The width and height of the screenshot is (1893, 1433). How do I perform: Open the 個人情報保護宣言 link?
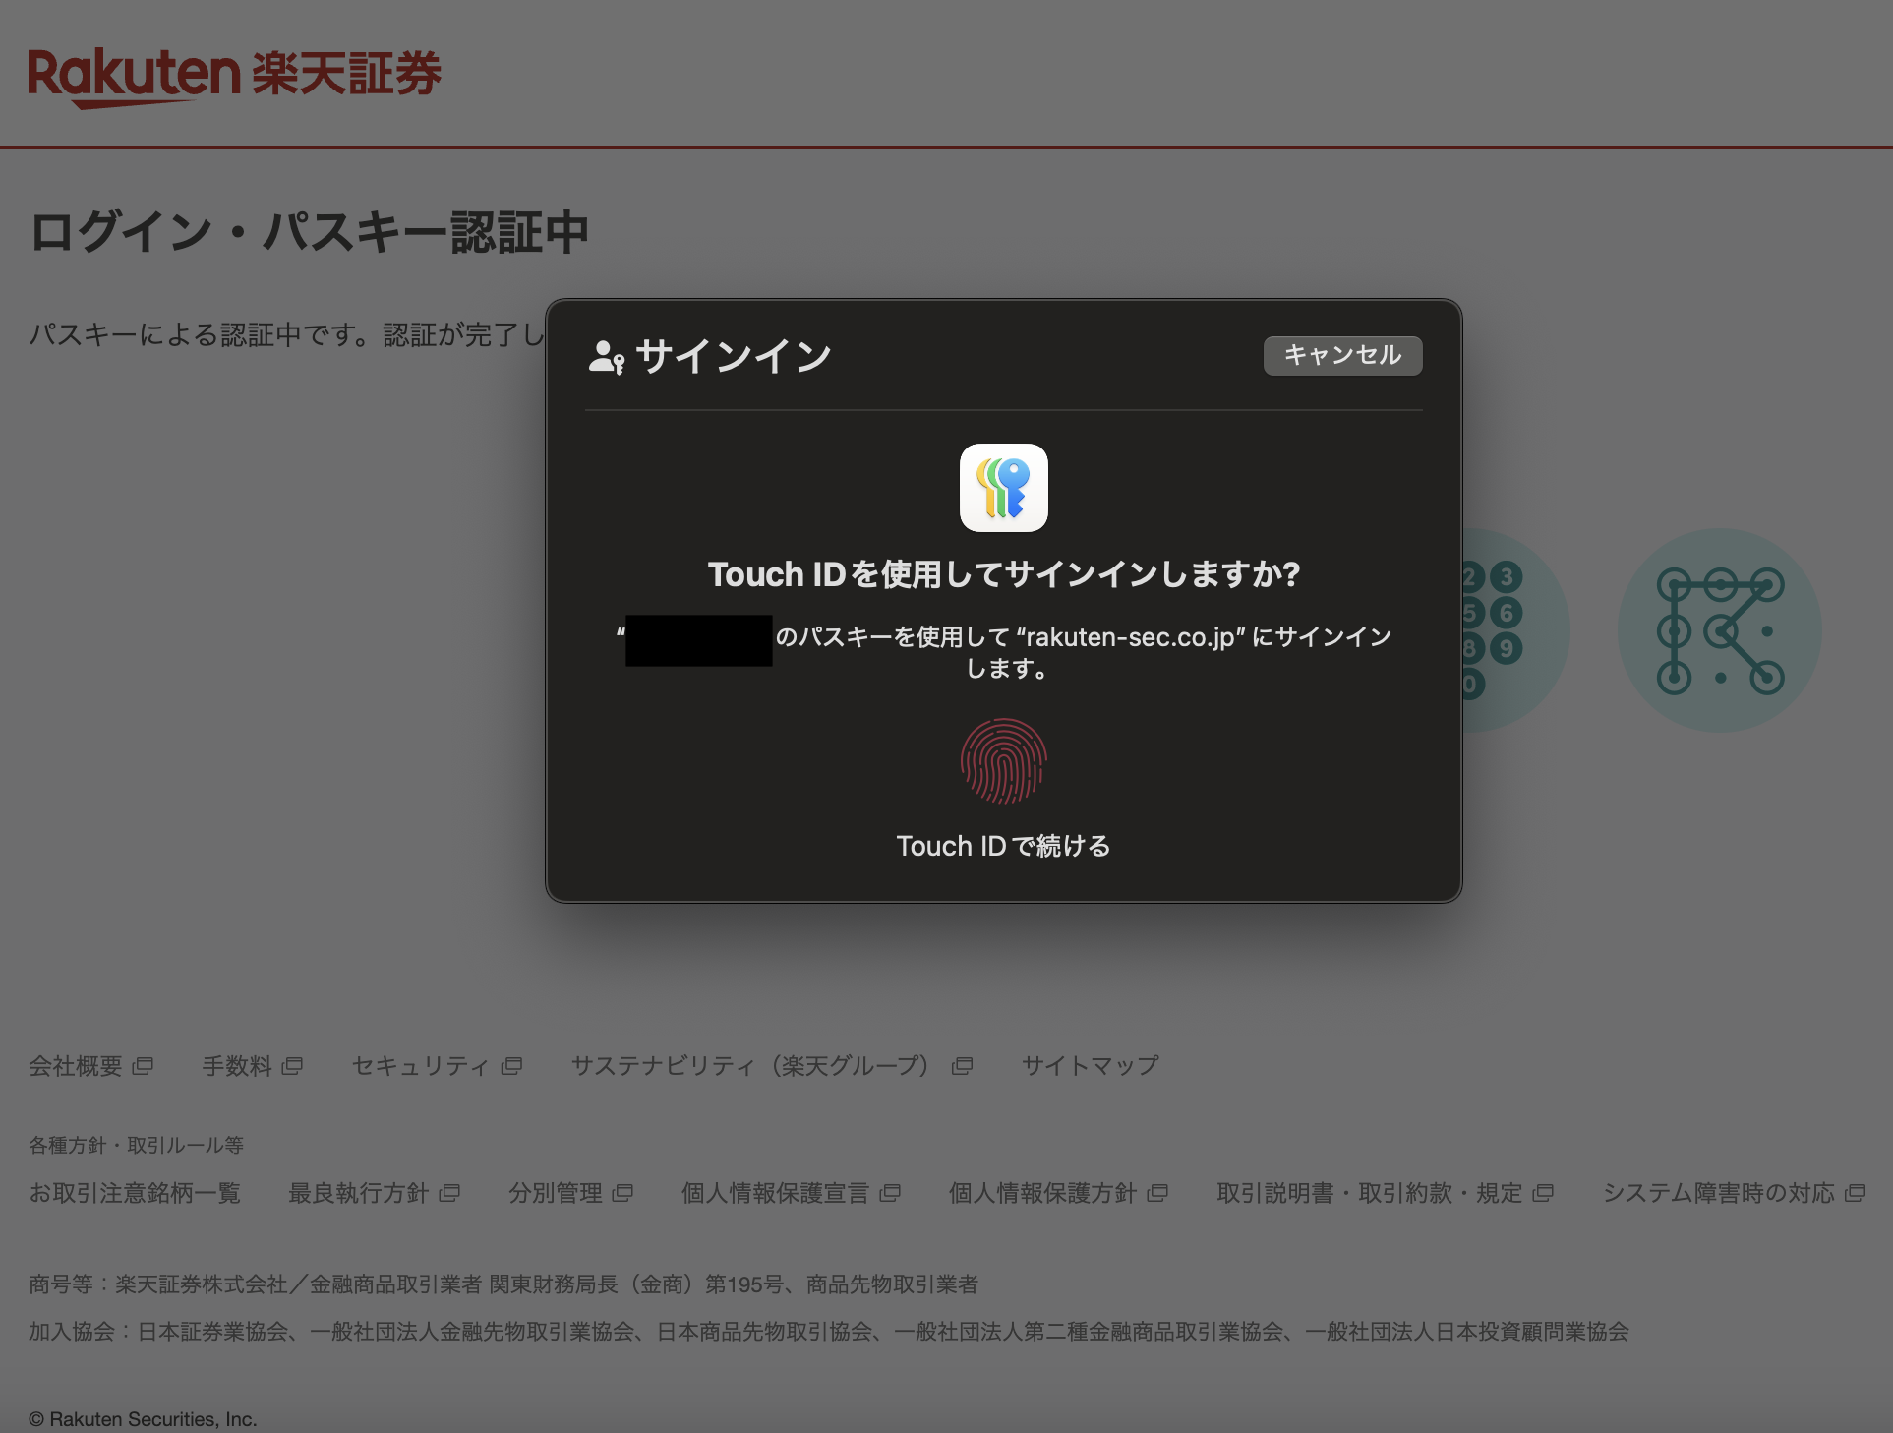pyautogui.click(x=775, y=1193)
